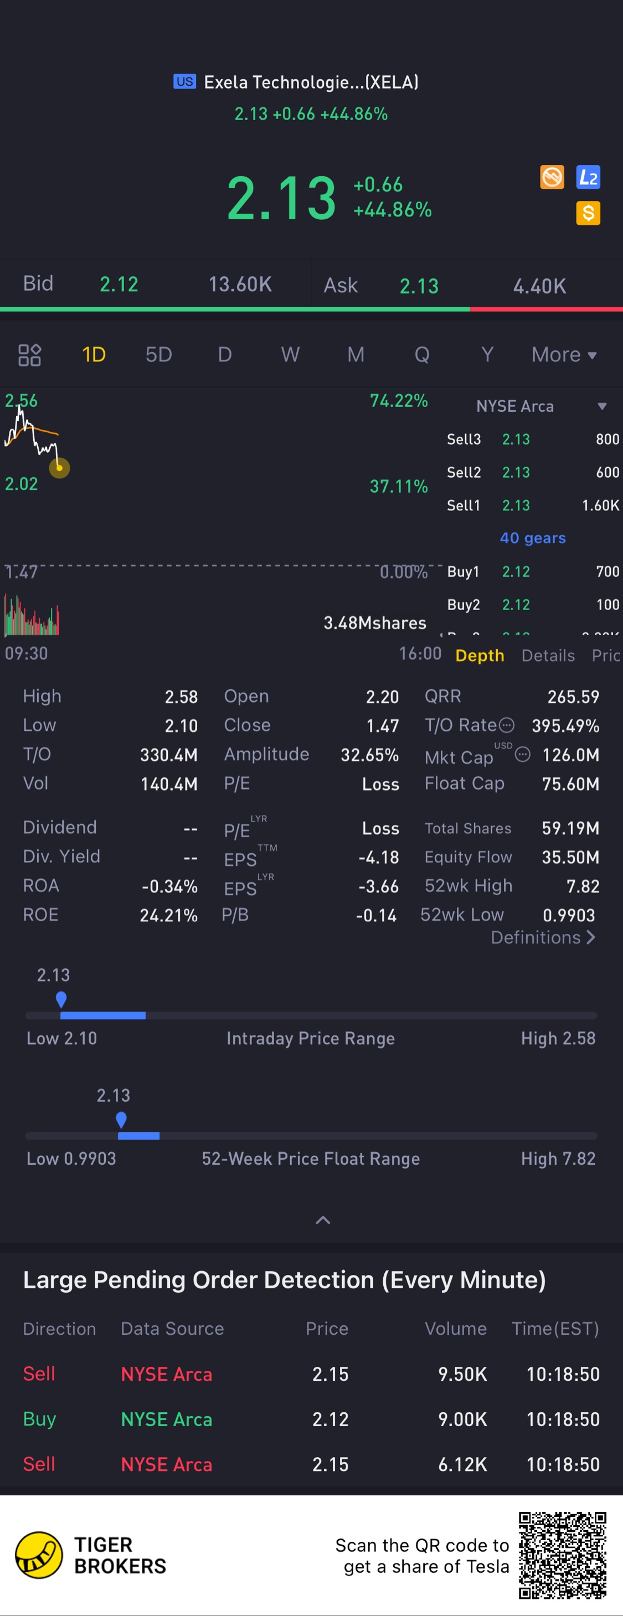The height and width of the screenshot is (1616, 623).
Task: Tap the yellow dollar sign icon
Action: (x=588, y=213)
